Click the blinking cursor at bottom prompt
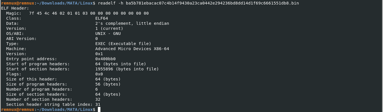383x112 pixels. pos(99,109)
